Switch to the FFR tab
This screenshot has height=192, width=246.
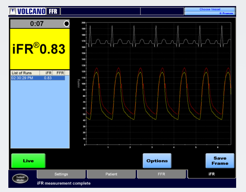[x=161, y=174]
